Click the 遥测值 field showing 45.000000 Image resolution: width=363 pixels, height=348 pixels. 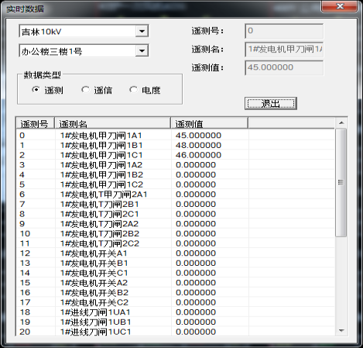click(x=284, y=67)
